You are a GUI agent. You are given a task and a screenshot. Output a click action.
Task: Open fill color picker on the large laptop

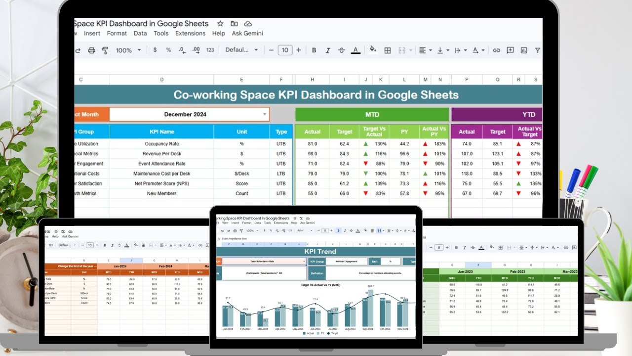(373, 50)
